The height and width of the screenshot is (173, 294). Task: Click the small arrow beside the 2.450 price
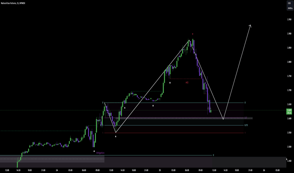tap(286, 159)
